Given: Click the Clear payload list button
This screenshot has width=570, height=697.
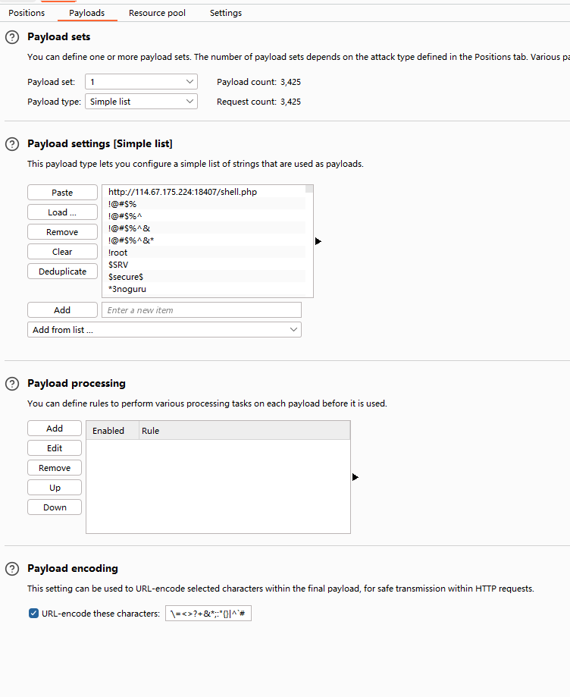Looking at the screenshot, I should (62, 252).
